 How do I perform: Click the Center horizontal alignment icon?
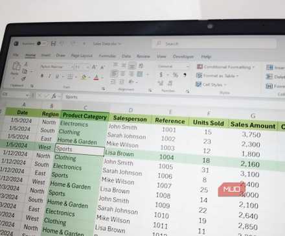[x=122, y=74]
